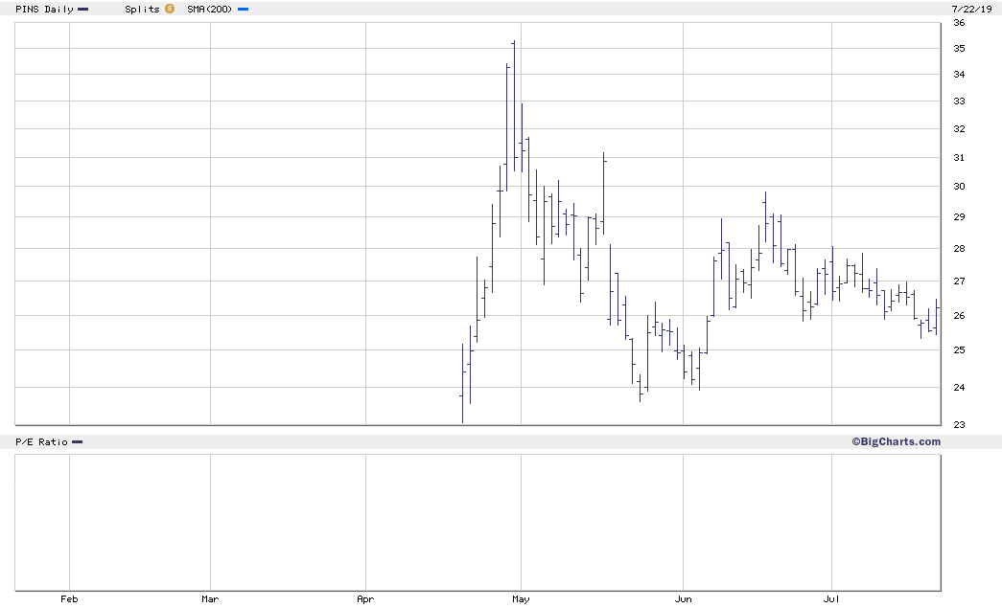The width and height of the screenshot is (1002, 608).
Task: Click the 'Splits' legend text
Action: click(143, 9)
